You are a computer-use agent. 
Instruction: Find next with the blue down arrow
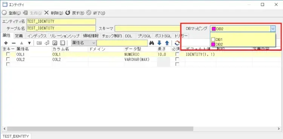click(159, 43)
